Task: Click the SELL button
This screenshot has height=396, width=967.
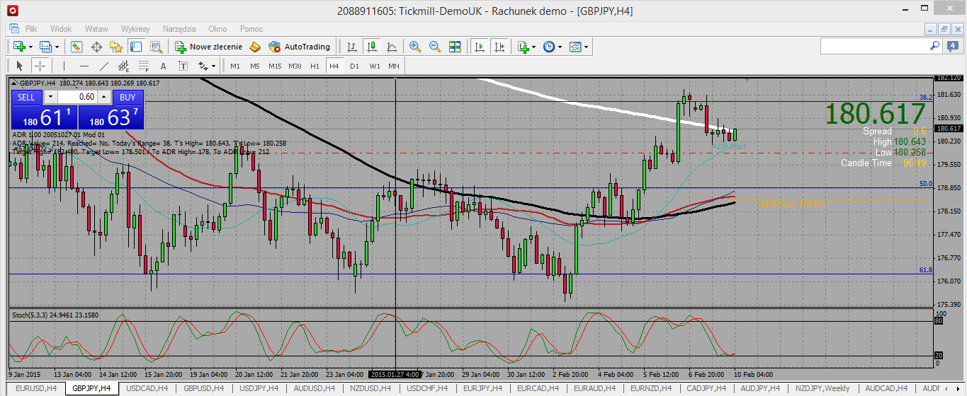Action: coord(26,97)
